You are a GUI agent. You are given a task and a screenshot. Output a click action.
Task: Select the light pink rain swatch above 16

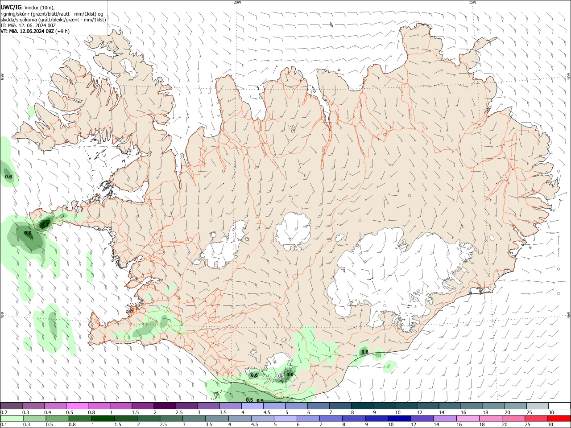point(468,418)
